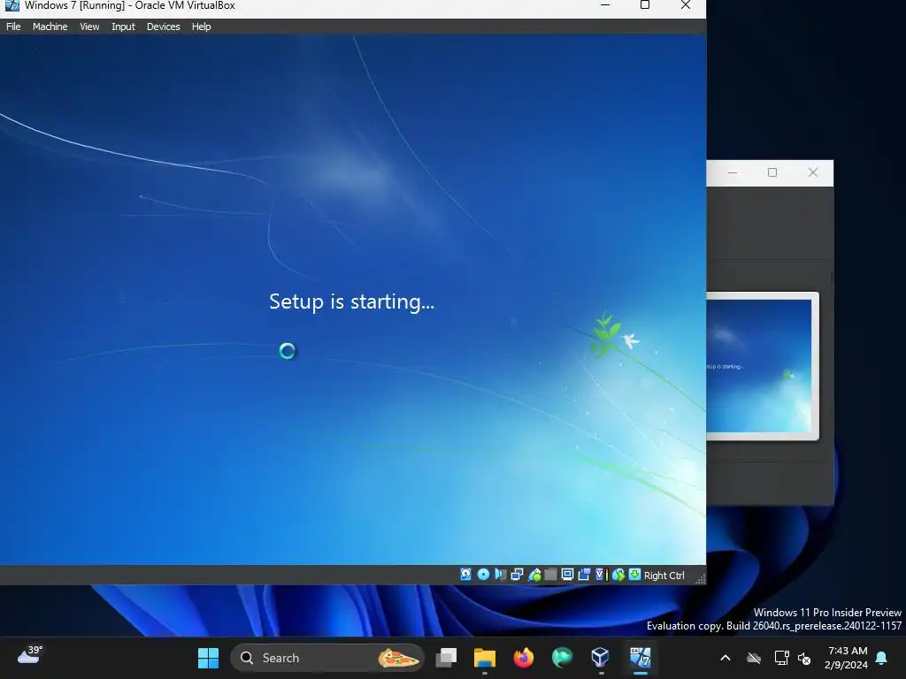Open the View menu
Image resolution: width=906 pixels, height=679 pixels.
pos(89,27)
